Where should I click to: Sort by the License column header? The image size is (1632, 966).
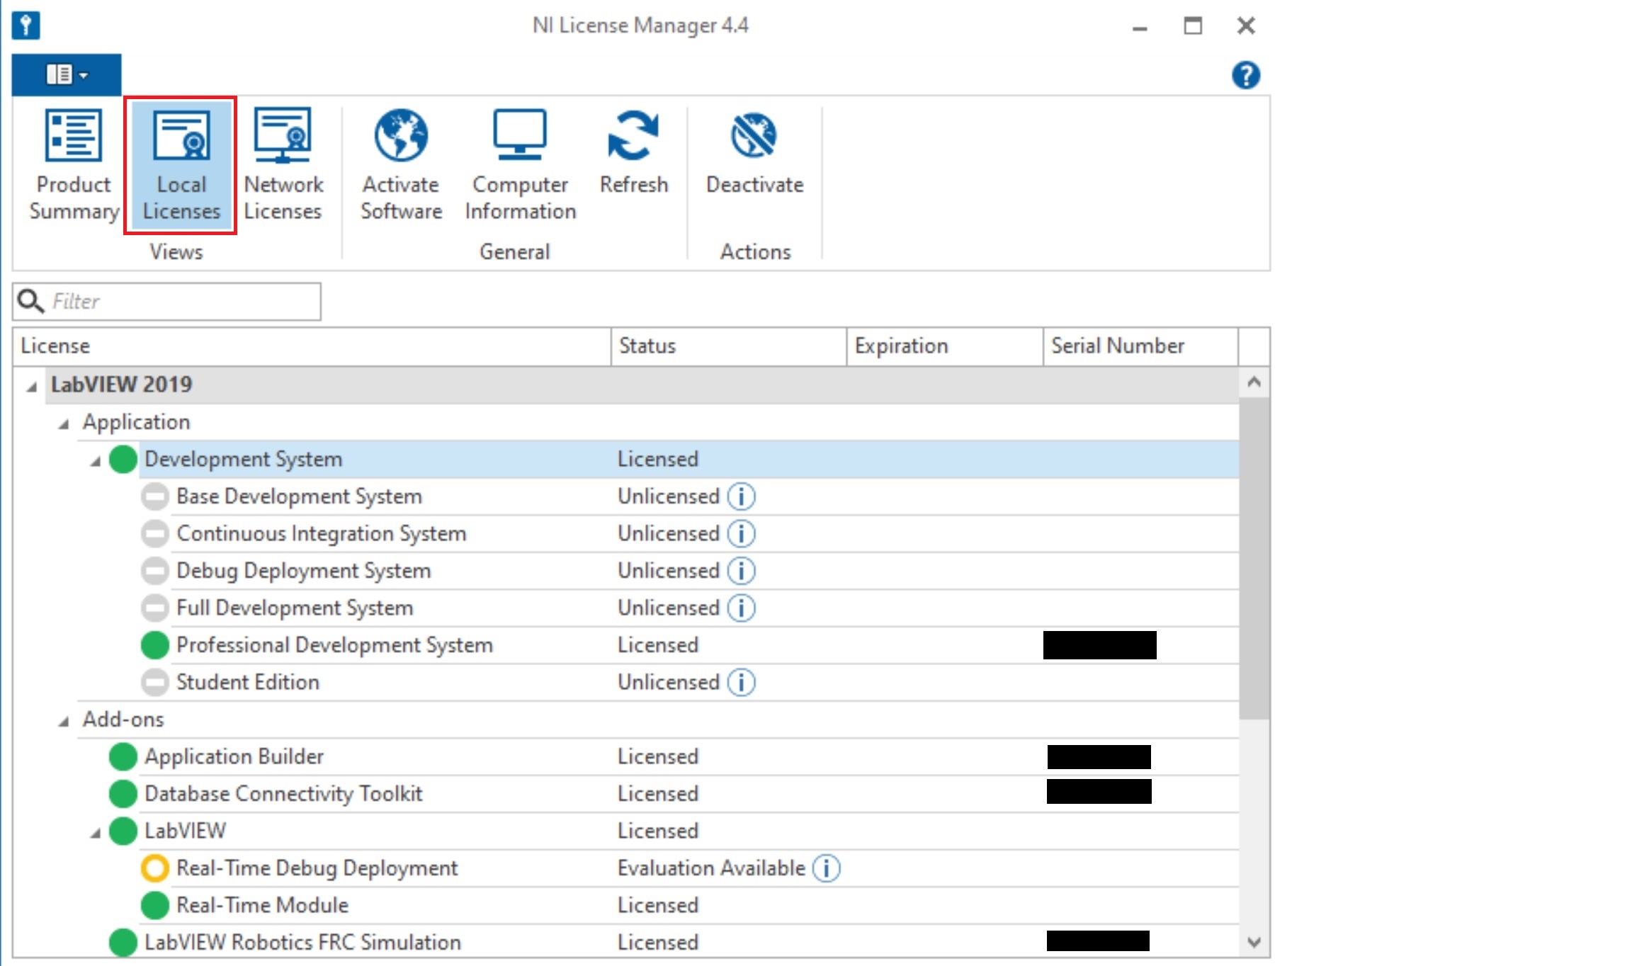point(312,346)
